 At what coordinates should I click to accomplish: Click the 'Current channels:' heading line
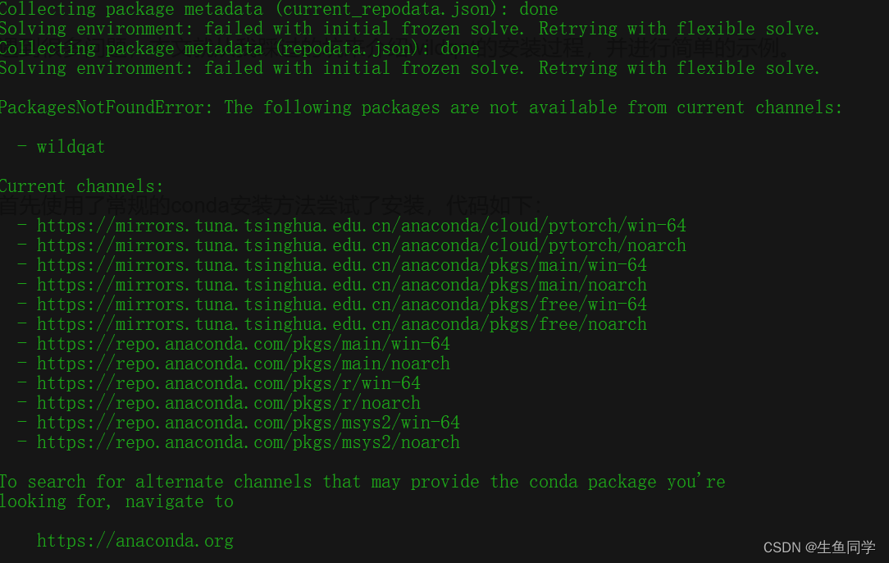point(82,187)
